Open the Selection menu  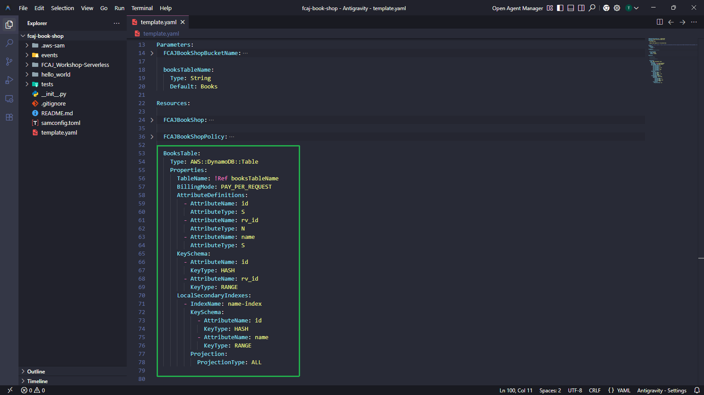pos(62,8)
